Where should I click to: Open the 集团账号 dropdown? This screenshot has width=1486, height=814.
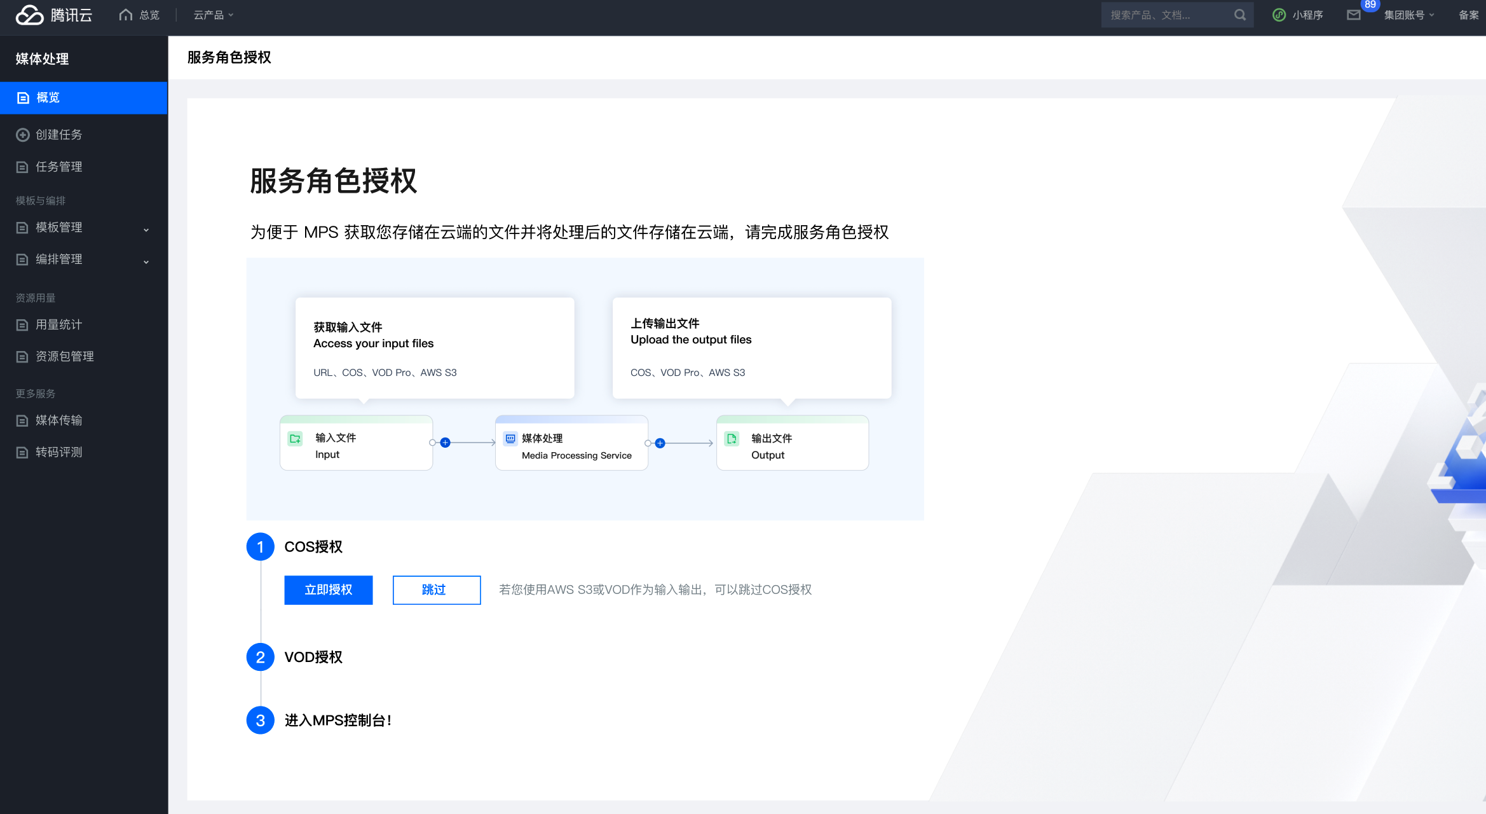click(1408, 15)
